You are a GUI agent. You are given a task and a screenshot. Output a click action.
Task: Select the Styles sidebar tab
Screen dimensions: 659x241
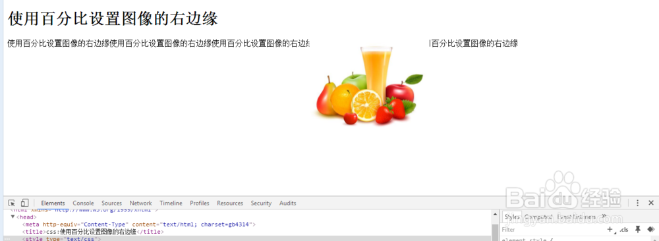[x=512, y=217]
